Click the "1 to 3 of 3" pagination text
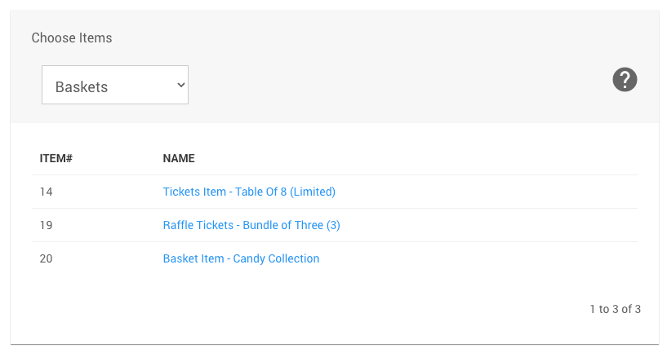Viewport: 667px width, 353px height. tap(615, 310)
